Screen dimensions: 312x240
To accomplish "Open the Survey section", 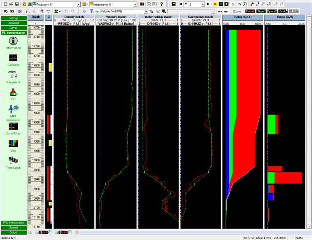I will (x=14, y=28).
